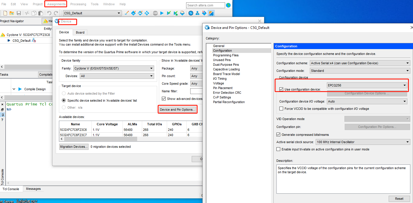Click the Tcl Console question mark icon
The height and width of the screenshot is (203, 413).
2,120
